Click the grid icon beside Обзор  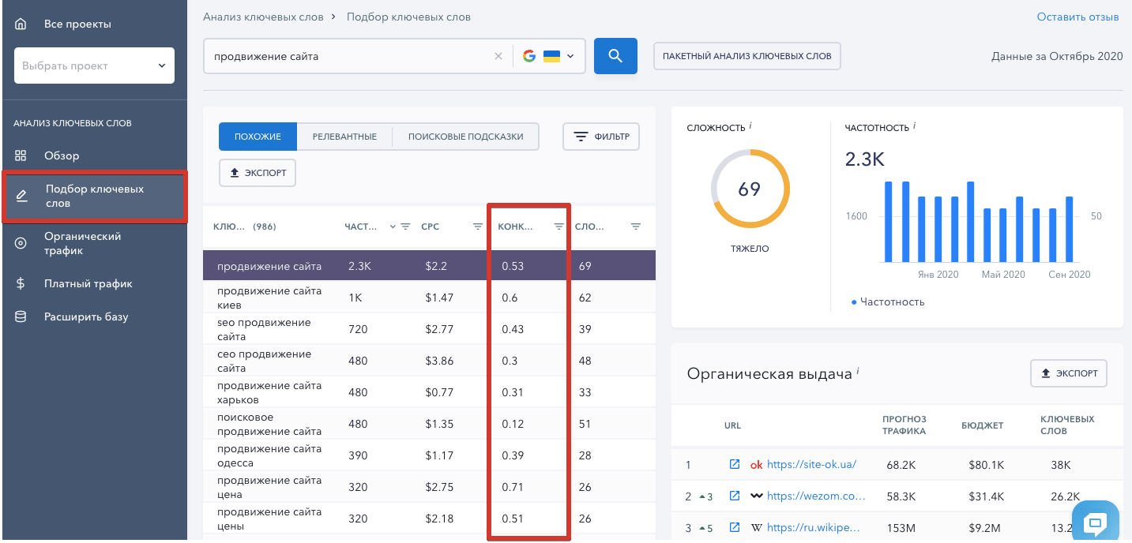pyautogui.click(x=21, y=155)
